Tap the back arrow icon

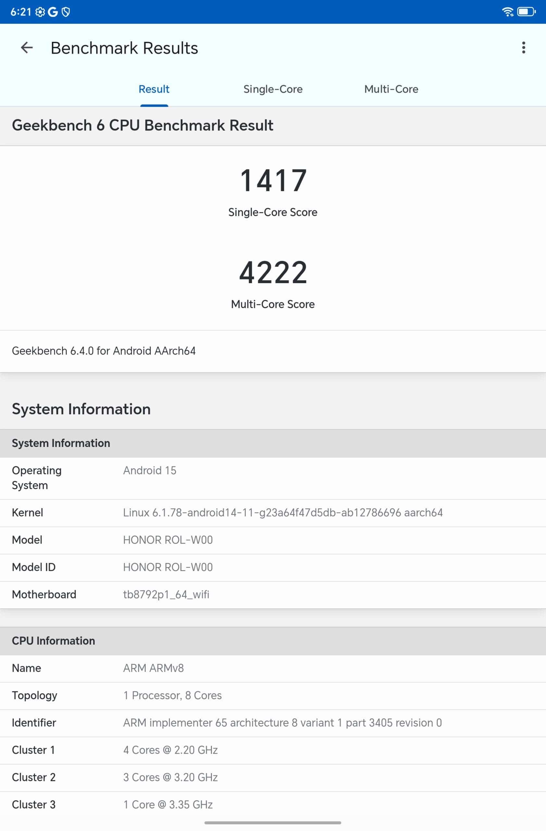[27, 48]
